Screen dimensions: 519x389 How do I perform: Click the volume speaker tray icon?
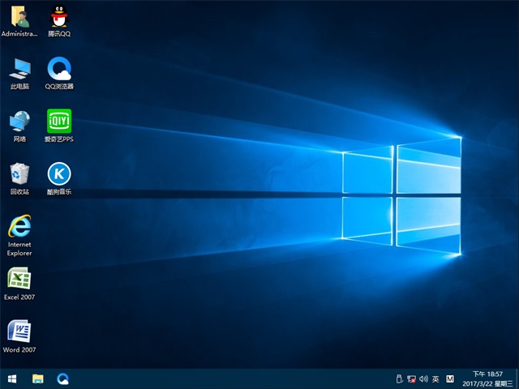423,378
